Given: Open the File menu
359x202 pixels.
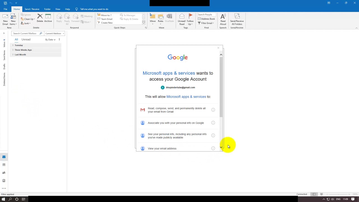Looking at the screenshot, I should point(5,9).
